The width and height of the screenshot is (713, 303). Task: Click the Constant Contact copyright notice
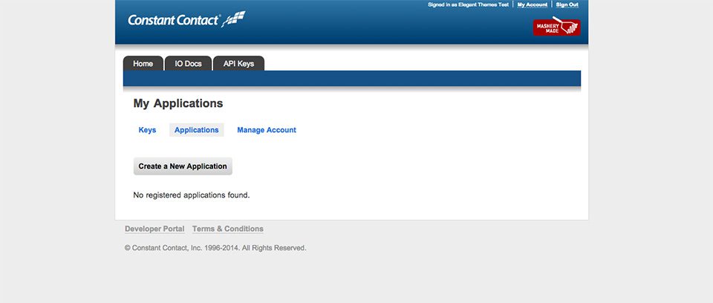(x=215, y=248)
